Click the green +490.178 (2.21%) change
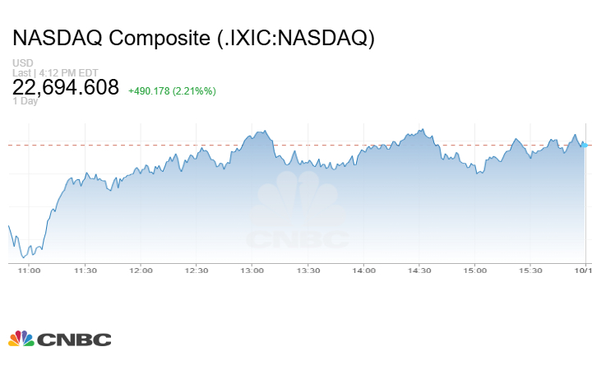Viewport: 592px width, 370px height. click(173, 90)
